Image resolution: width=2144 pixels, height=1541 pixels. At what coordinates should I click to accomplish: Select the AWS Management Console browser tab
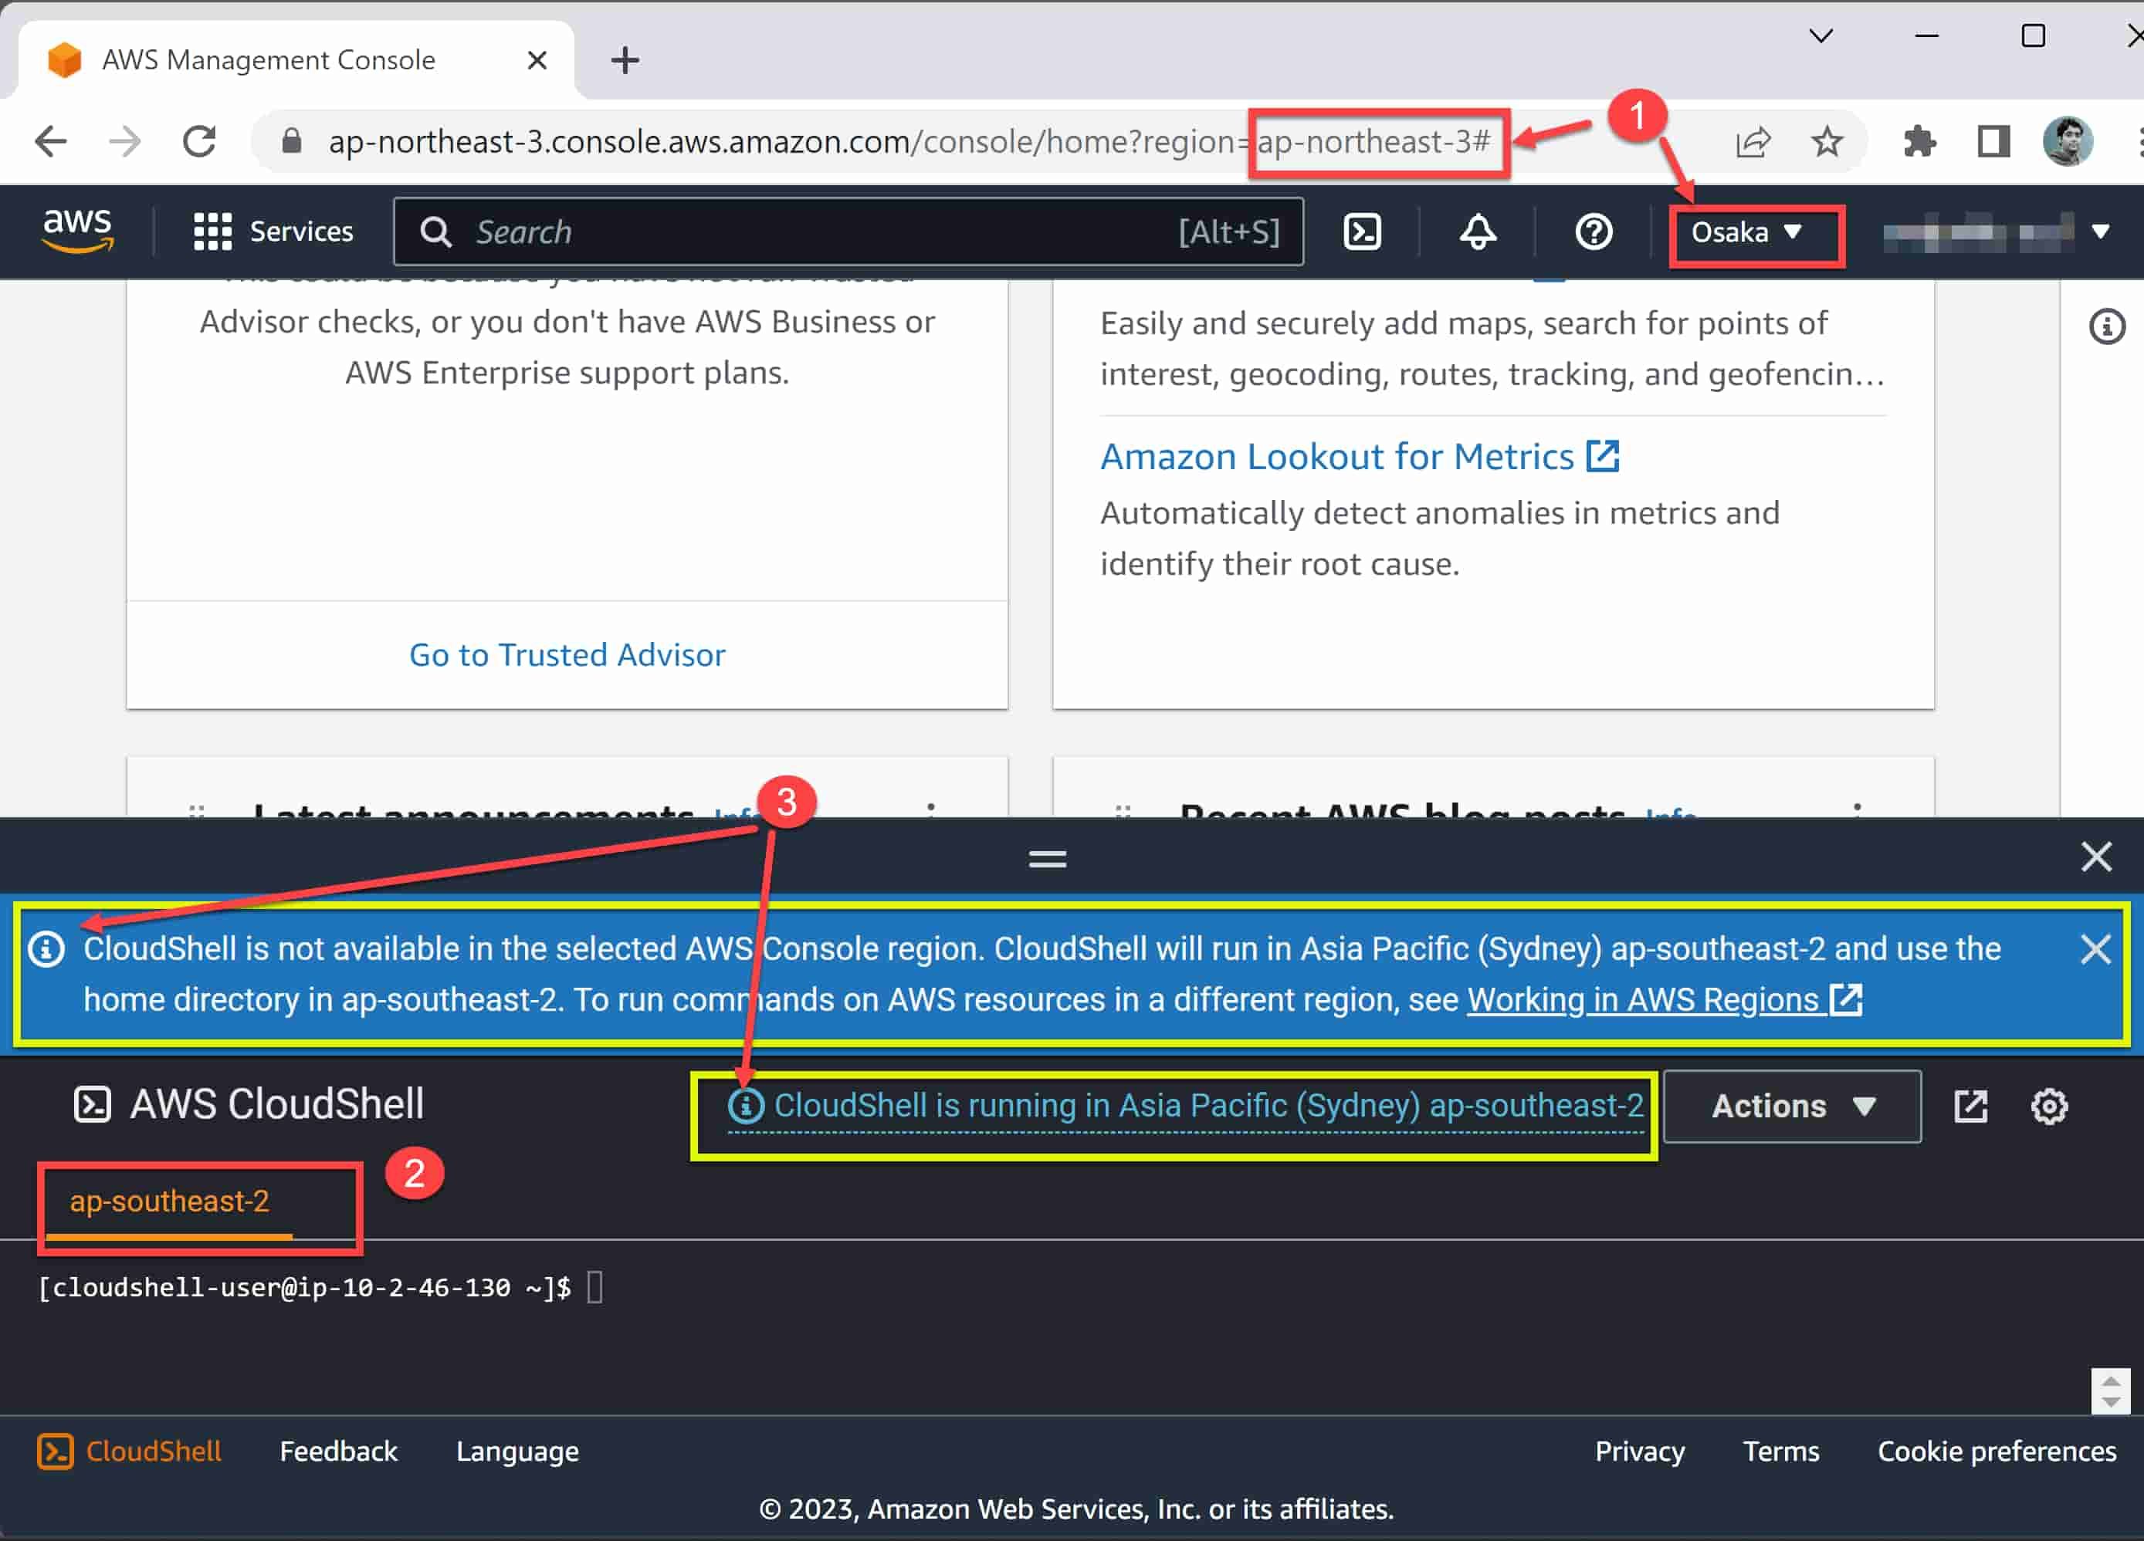click(x=296, y=60)
